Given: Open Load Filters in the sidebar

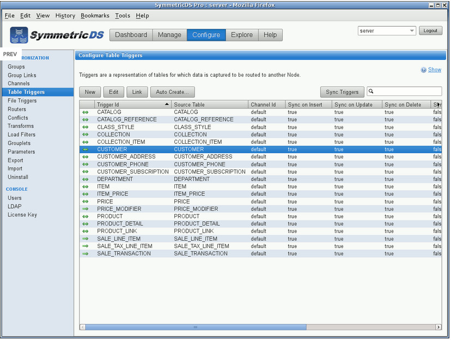Looking at the screenshot, I should click(22, 135).
